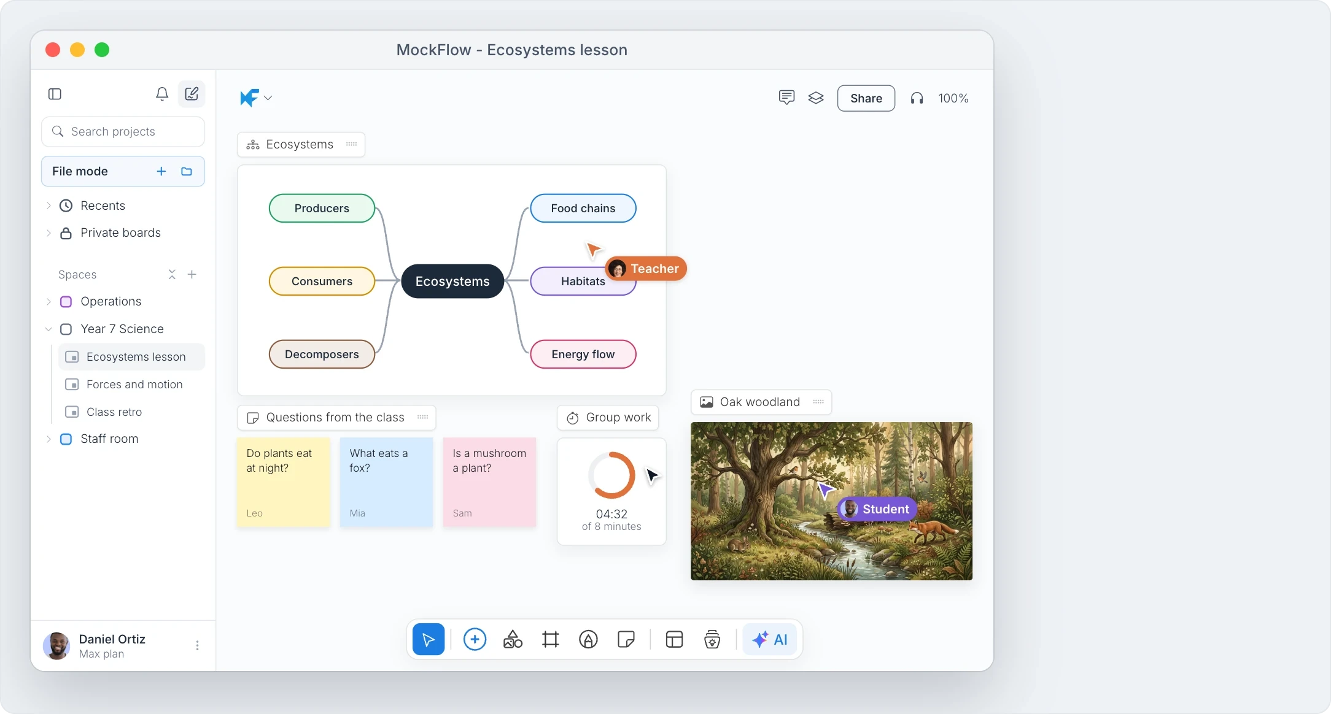Expand the Operations space
The width and height of the screenshot is (1331, 714).
[x=49, y=301]
